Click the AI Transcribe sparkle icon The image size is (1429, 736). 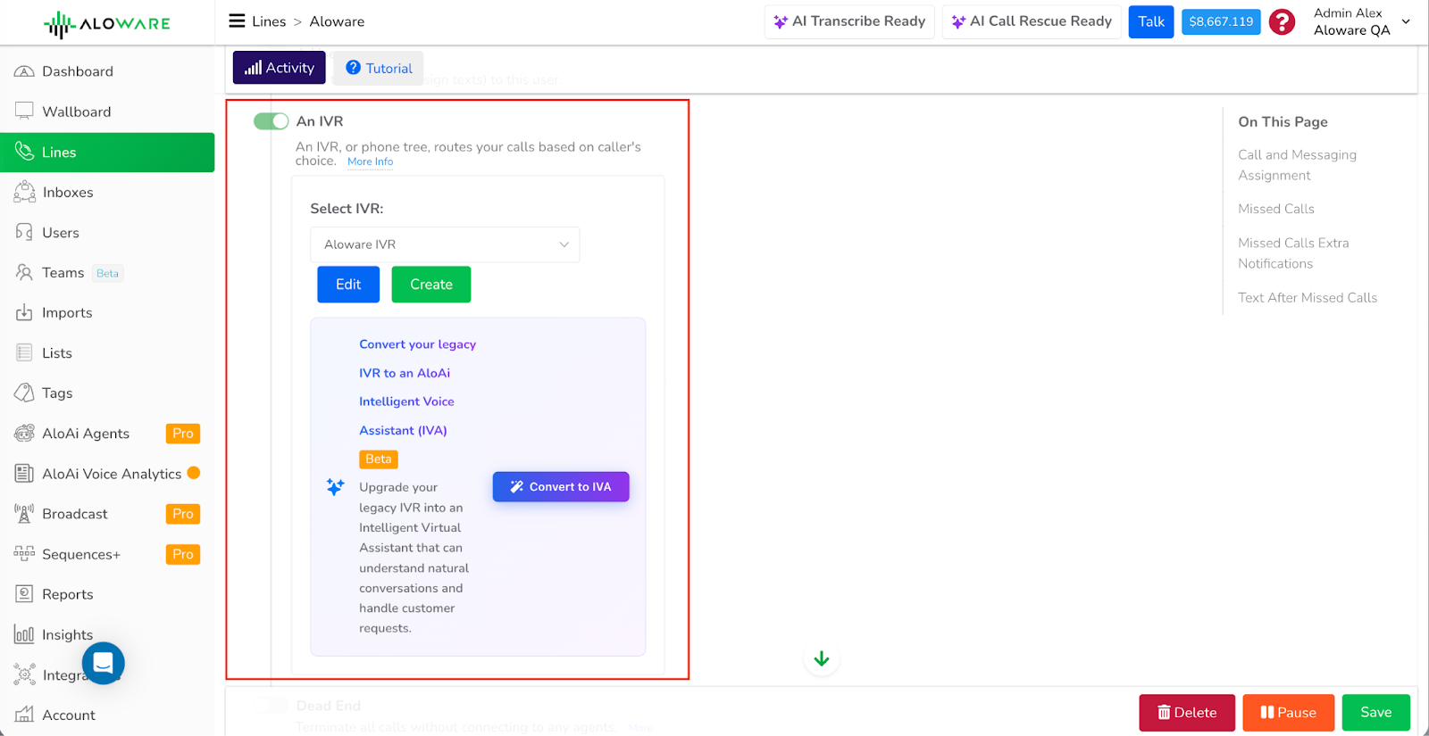(x=781, y=21)
